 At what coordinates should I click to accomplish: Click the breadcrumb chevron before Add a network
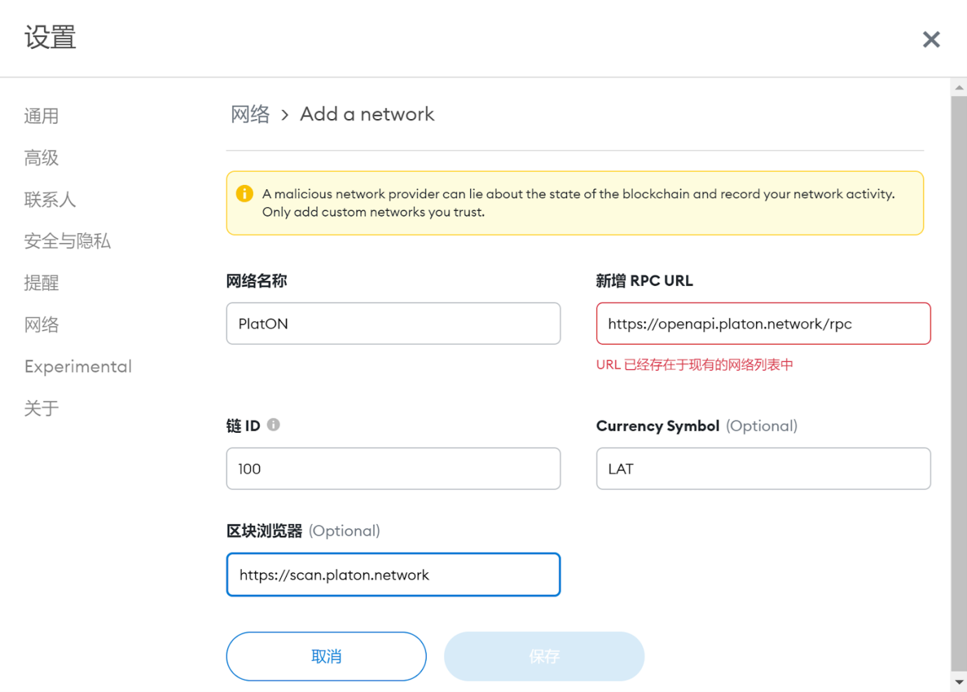tap(284, 115)
